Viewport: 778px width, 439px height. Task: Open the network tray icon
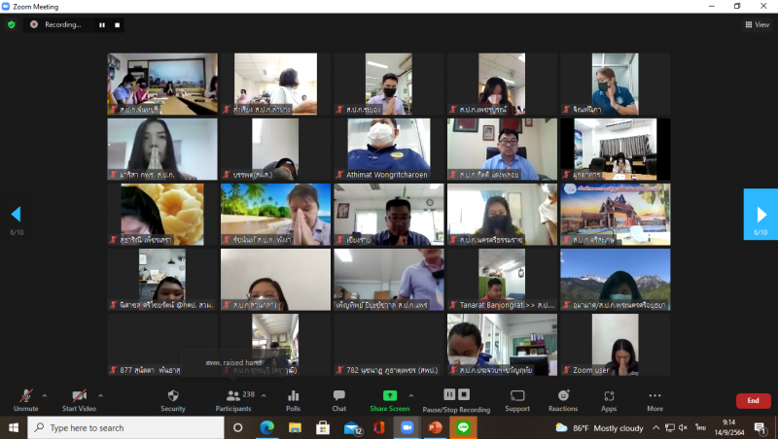[670, 427]
